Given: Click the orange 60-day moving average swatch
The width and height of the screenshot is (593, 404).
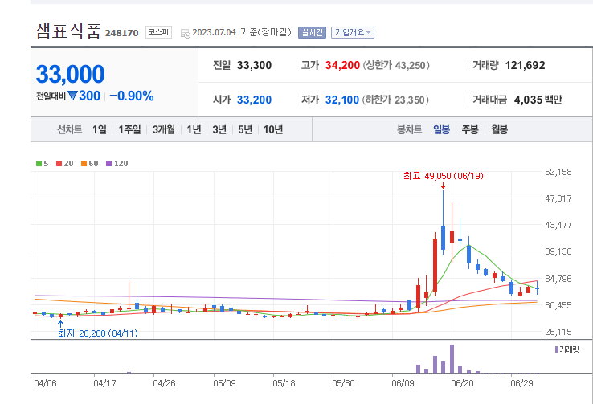Looking at the screenshot, I should (x=84, y=164).
